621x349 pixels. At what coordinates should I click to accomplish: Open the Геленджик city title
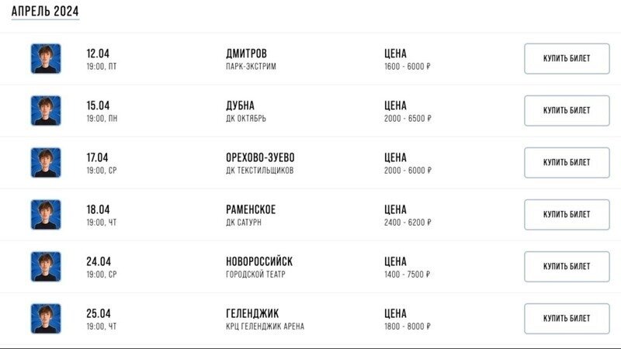coord(252,313)
